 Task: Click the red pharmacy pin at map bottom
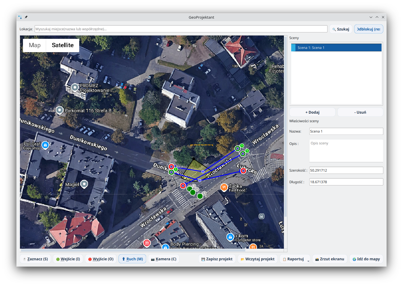(147, 243)
